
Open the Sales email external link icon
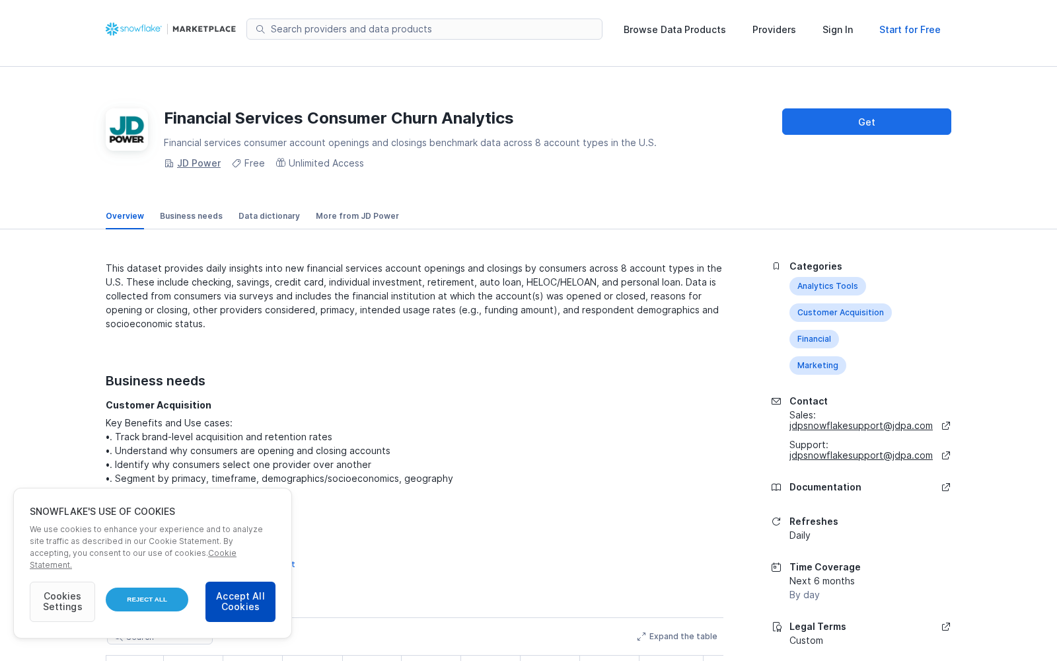point(946,426)
